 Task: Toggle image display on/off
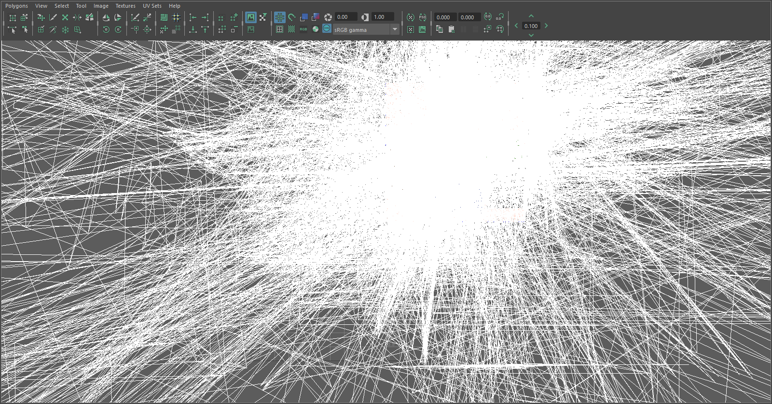coord(251,17)
